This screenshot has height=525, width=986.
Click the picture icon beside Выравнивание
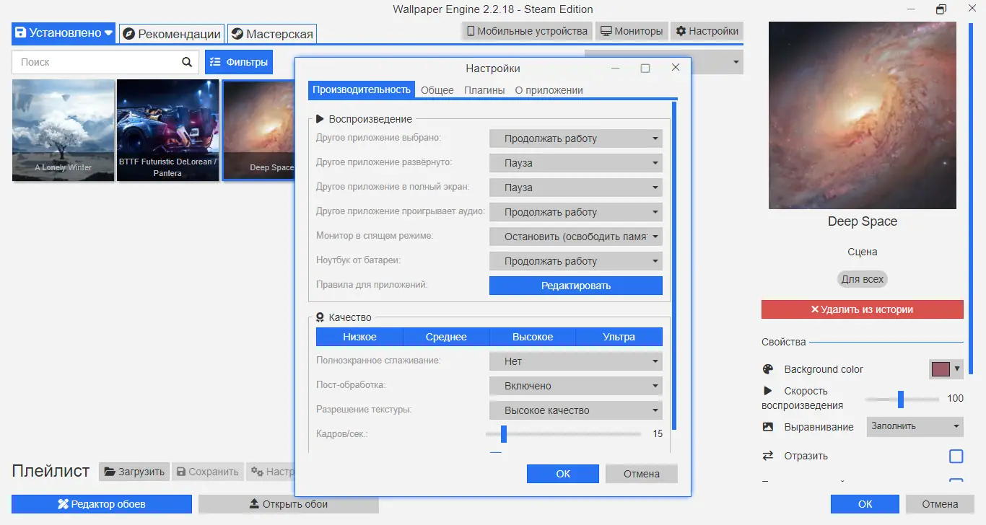coord(768,427)
